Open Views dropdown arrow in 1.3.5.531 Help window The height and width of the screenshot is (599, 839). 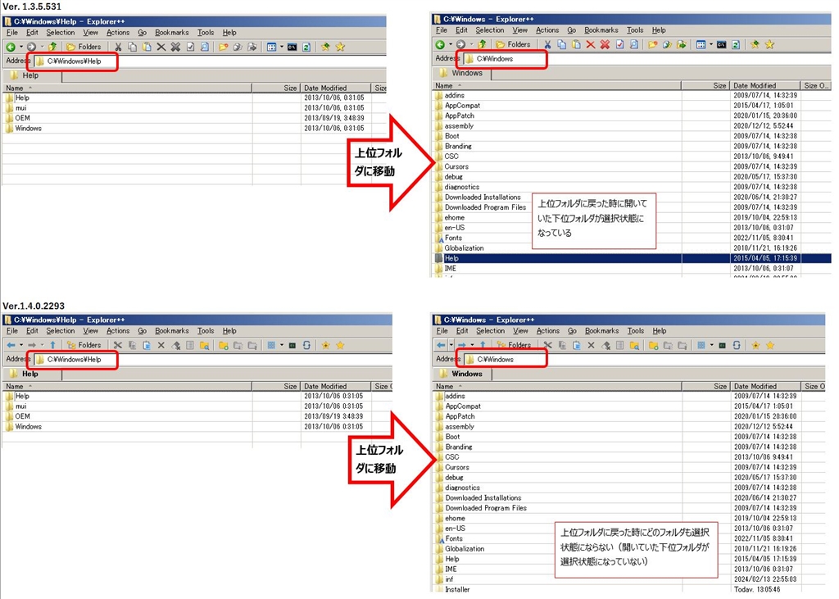pos(282,47)
